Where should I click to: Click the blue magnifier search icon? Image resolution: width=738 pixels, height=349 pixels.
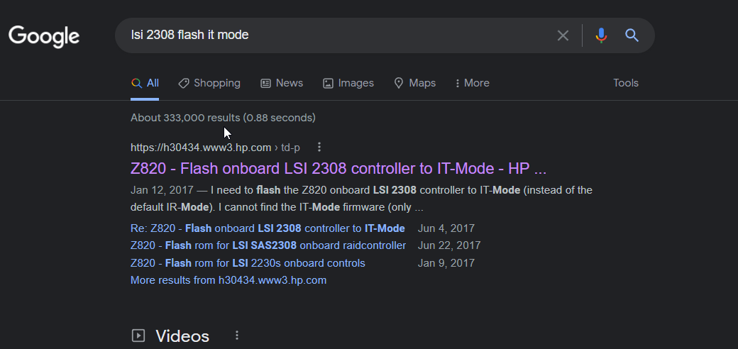pyautogui.click(x=632, y=35)
